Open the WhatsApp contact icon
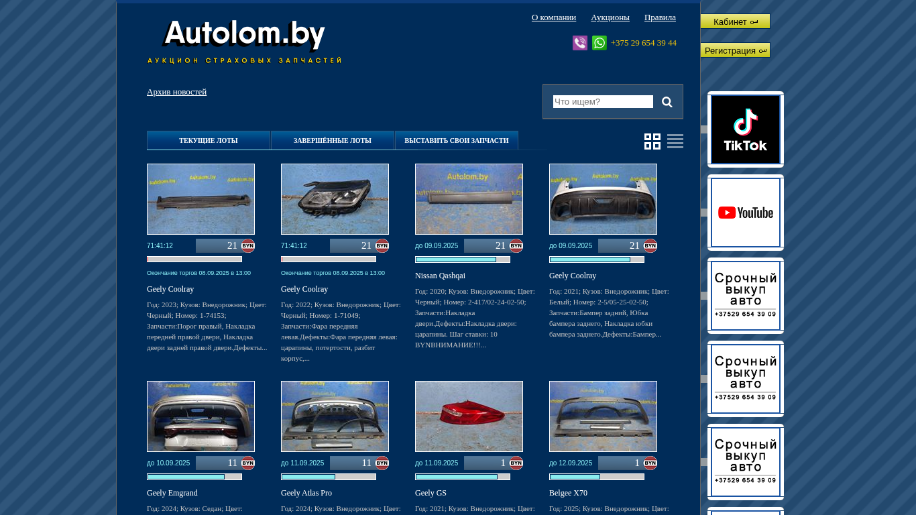 click(x=599, y=43)
